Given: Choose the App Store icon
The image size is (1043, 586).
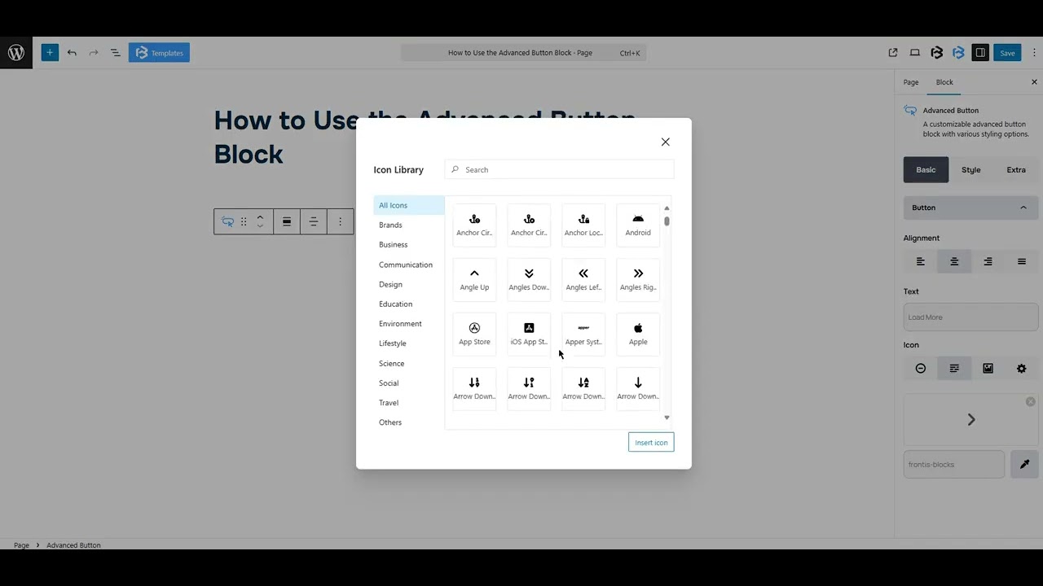Looking at the screenshot, I should pyautogui.click(x=474, y=334).
